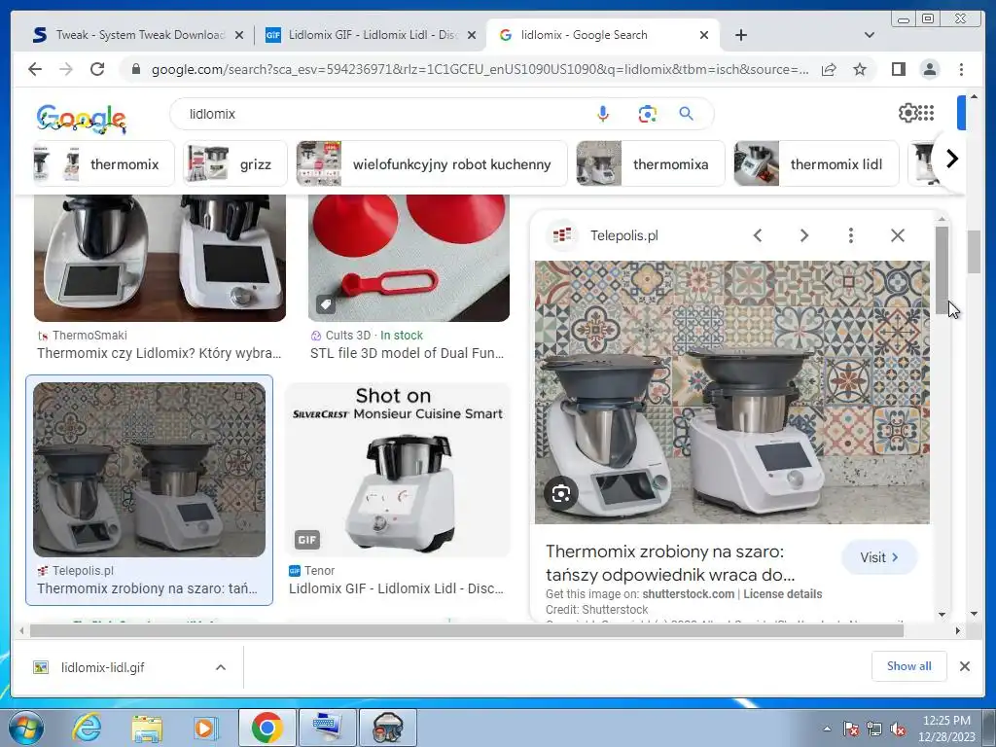Open Windows Media Player from taskbar
The width and height of the screenshot is (996, 747).
[x=205, y=728]
